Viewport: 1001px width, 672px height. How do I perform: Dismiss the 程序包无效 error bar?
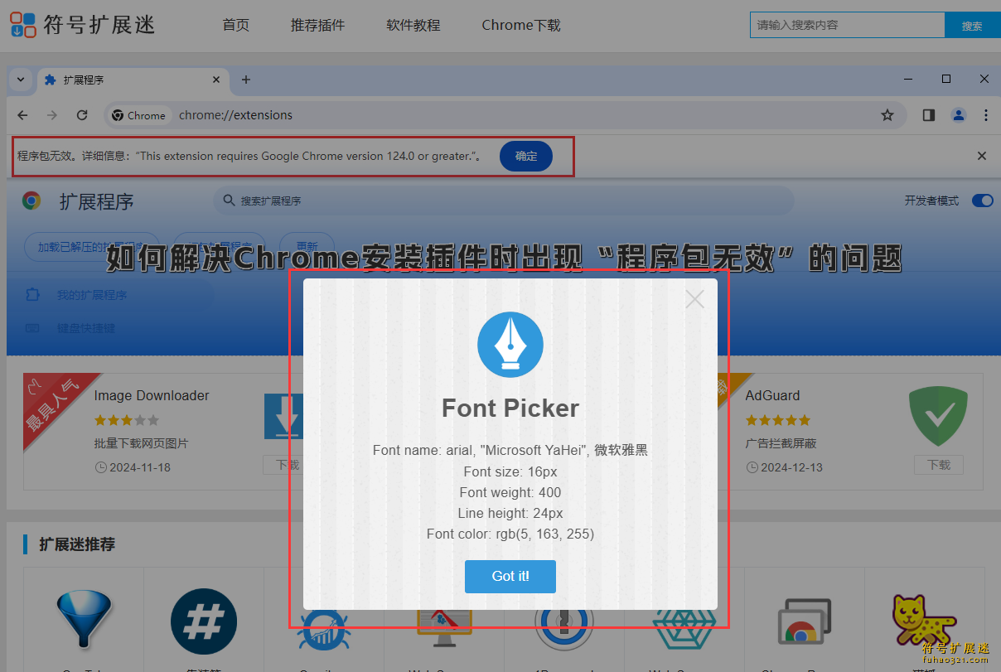pos(982,156)
